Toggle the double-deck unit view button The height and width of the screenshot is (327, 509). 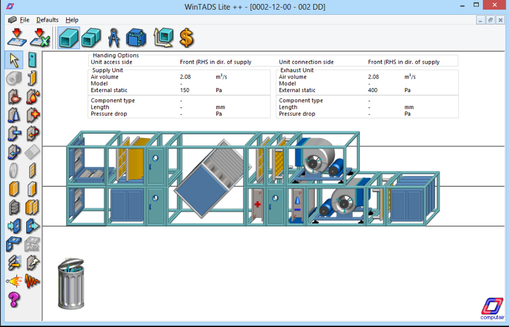click(92, 38)
